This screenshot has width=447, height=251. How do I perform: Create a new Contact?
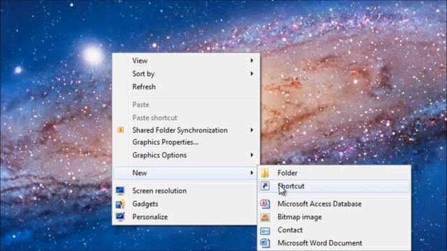pyautogui.click(x=334, y=230)
